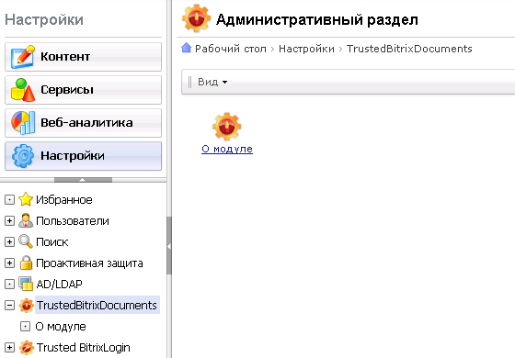Open the Вид dropdown menu
Image resolution: width=515 pixels, height=358 pixels.
[x=212, y=82]
